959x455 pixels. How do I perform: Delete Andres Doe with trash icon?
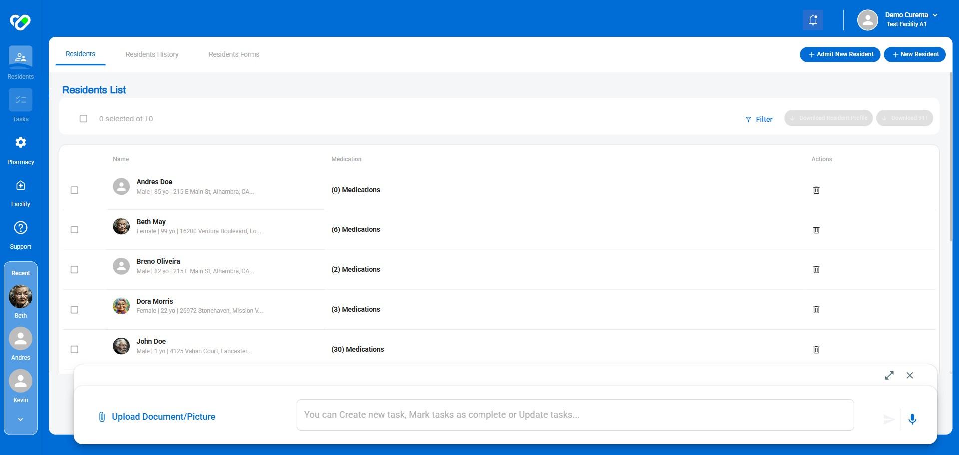(816, 190)
